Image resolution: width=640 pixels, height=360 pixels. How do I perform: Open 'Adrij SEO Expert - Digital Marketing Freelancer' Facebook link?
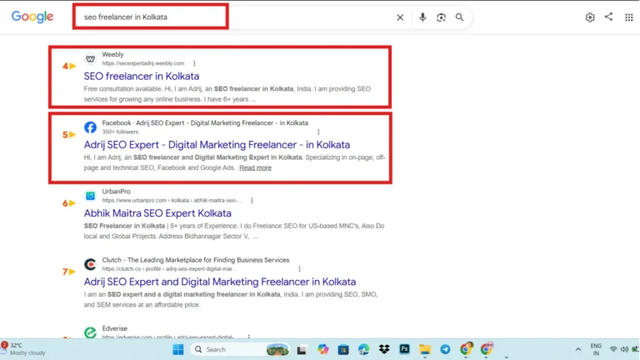[217, 145]
